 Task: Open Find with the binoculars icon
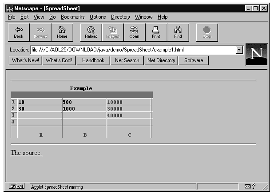point(178,32)
